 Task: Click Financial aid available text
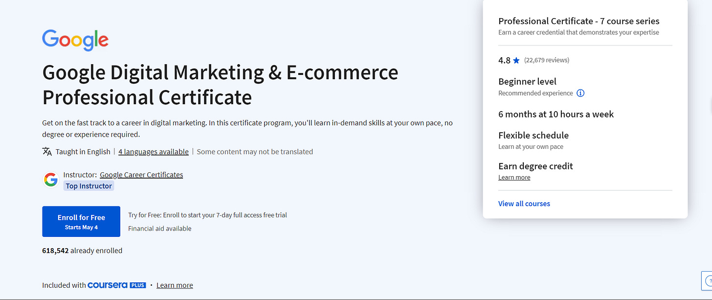[160, 229]
